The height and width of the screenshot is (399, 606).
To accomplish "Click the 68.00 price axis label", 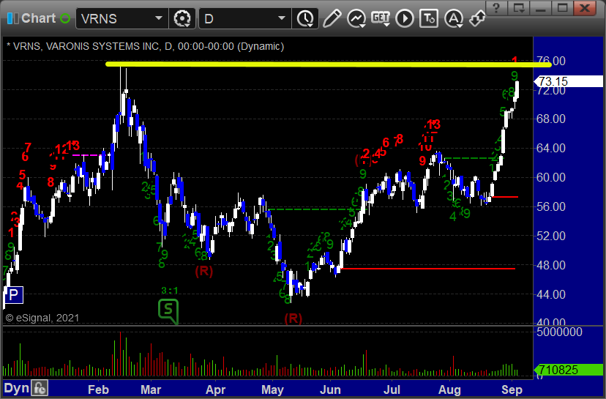I will coord(551,119).
